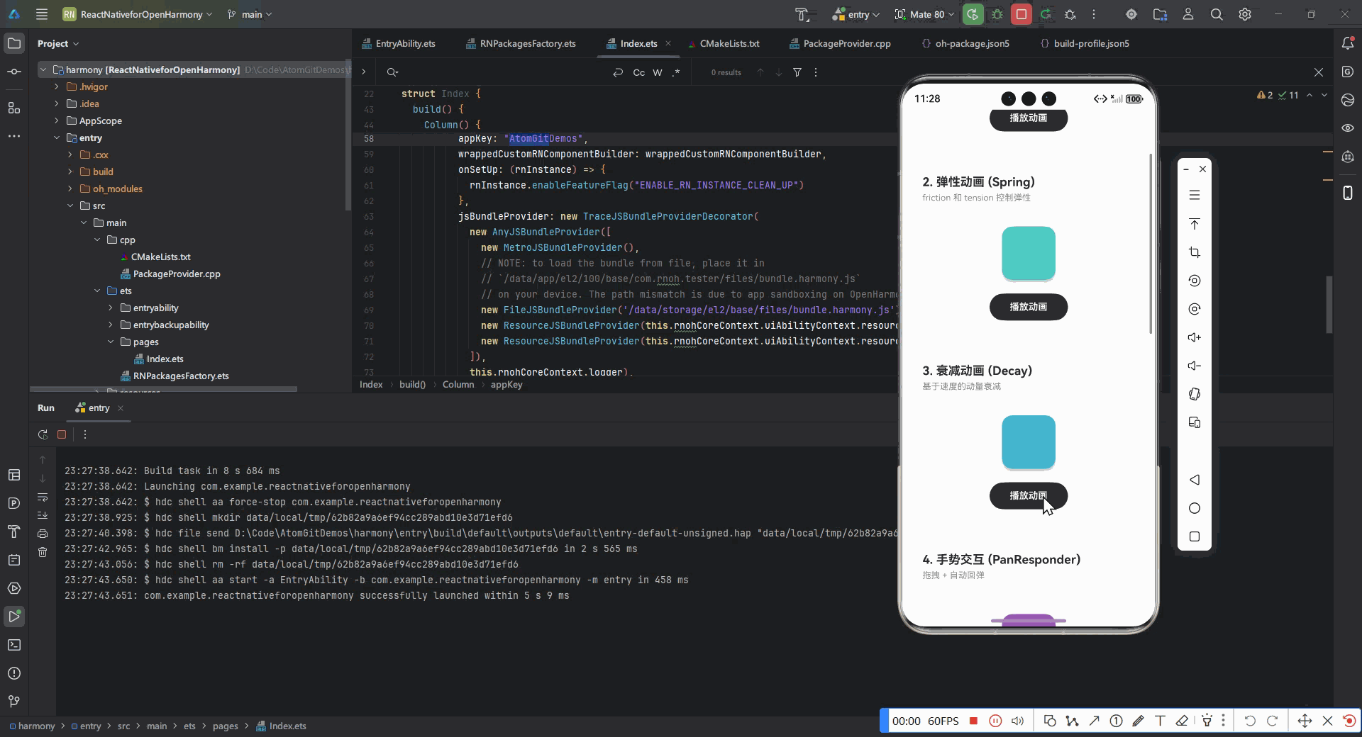Viewport: 1362px width, 737px height.
Task: Open the Mate 80 device dropdown
Action: pos(924,14)
